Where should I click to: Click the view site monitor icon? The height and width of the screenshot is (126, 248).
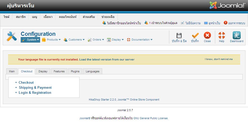pyautogui.click(x=206, y=23)
